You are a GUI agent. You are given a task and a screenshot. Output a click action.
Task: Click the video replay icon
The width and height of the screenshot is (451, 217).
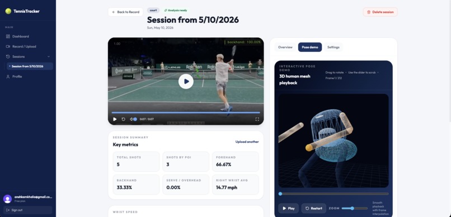[124, 119]
